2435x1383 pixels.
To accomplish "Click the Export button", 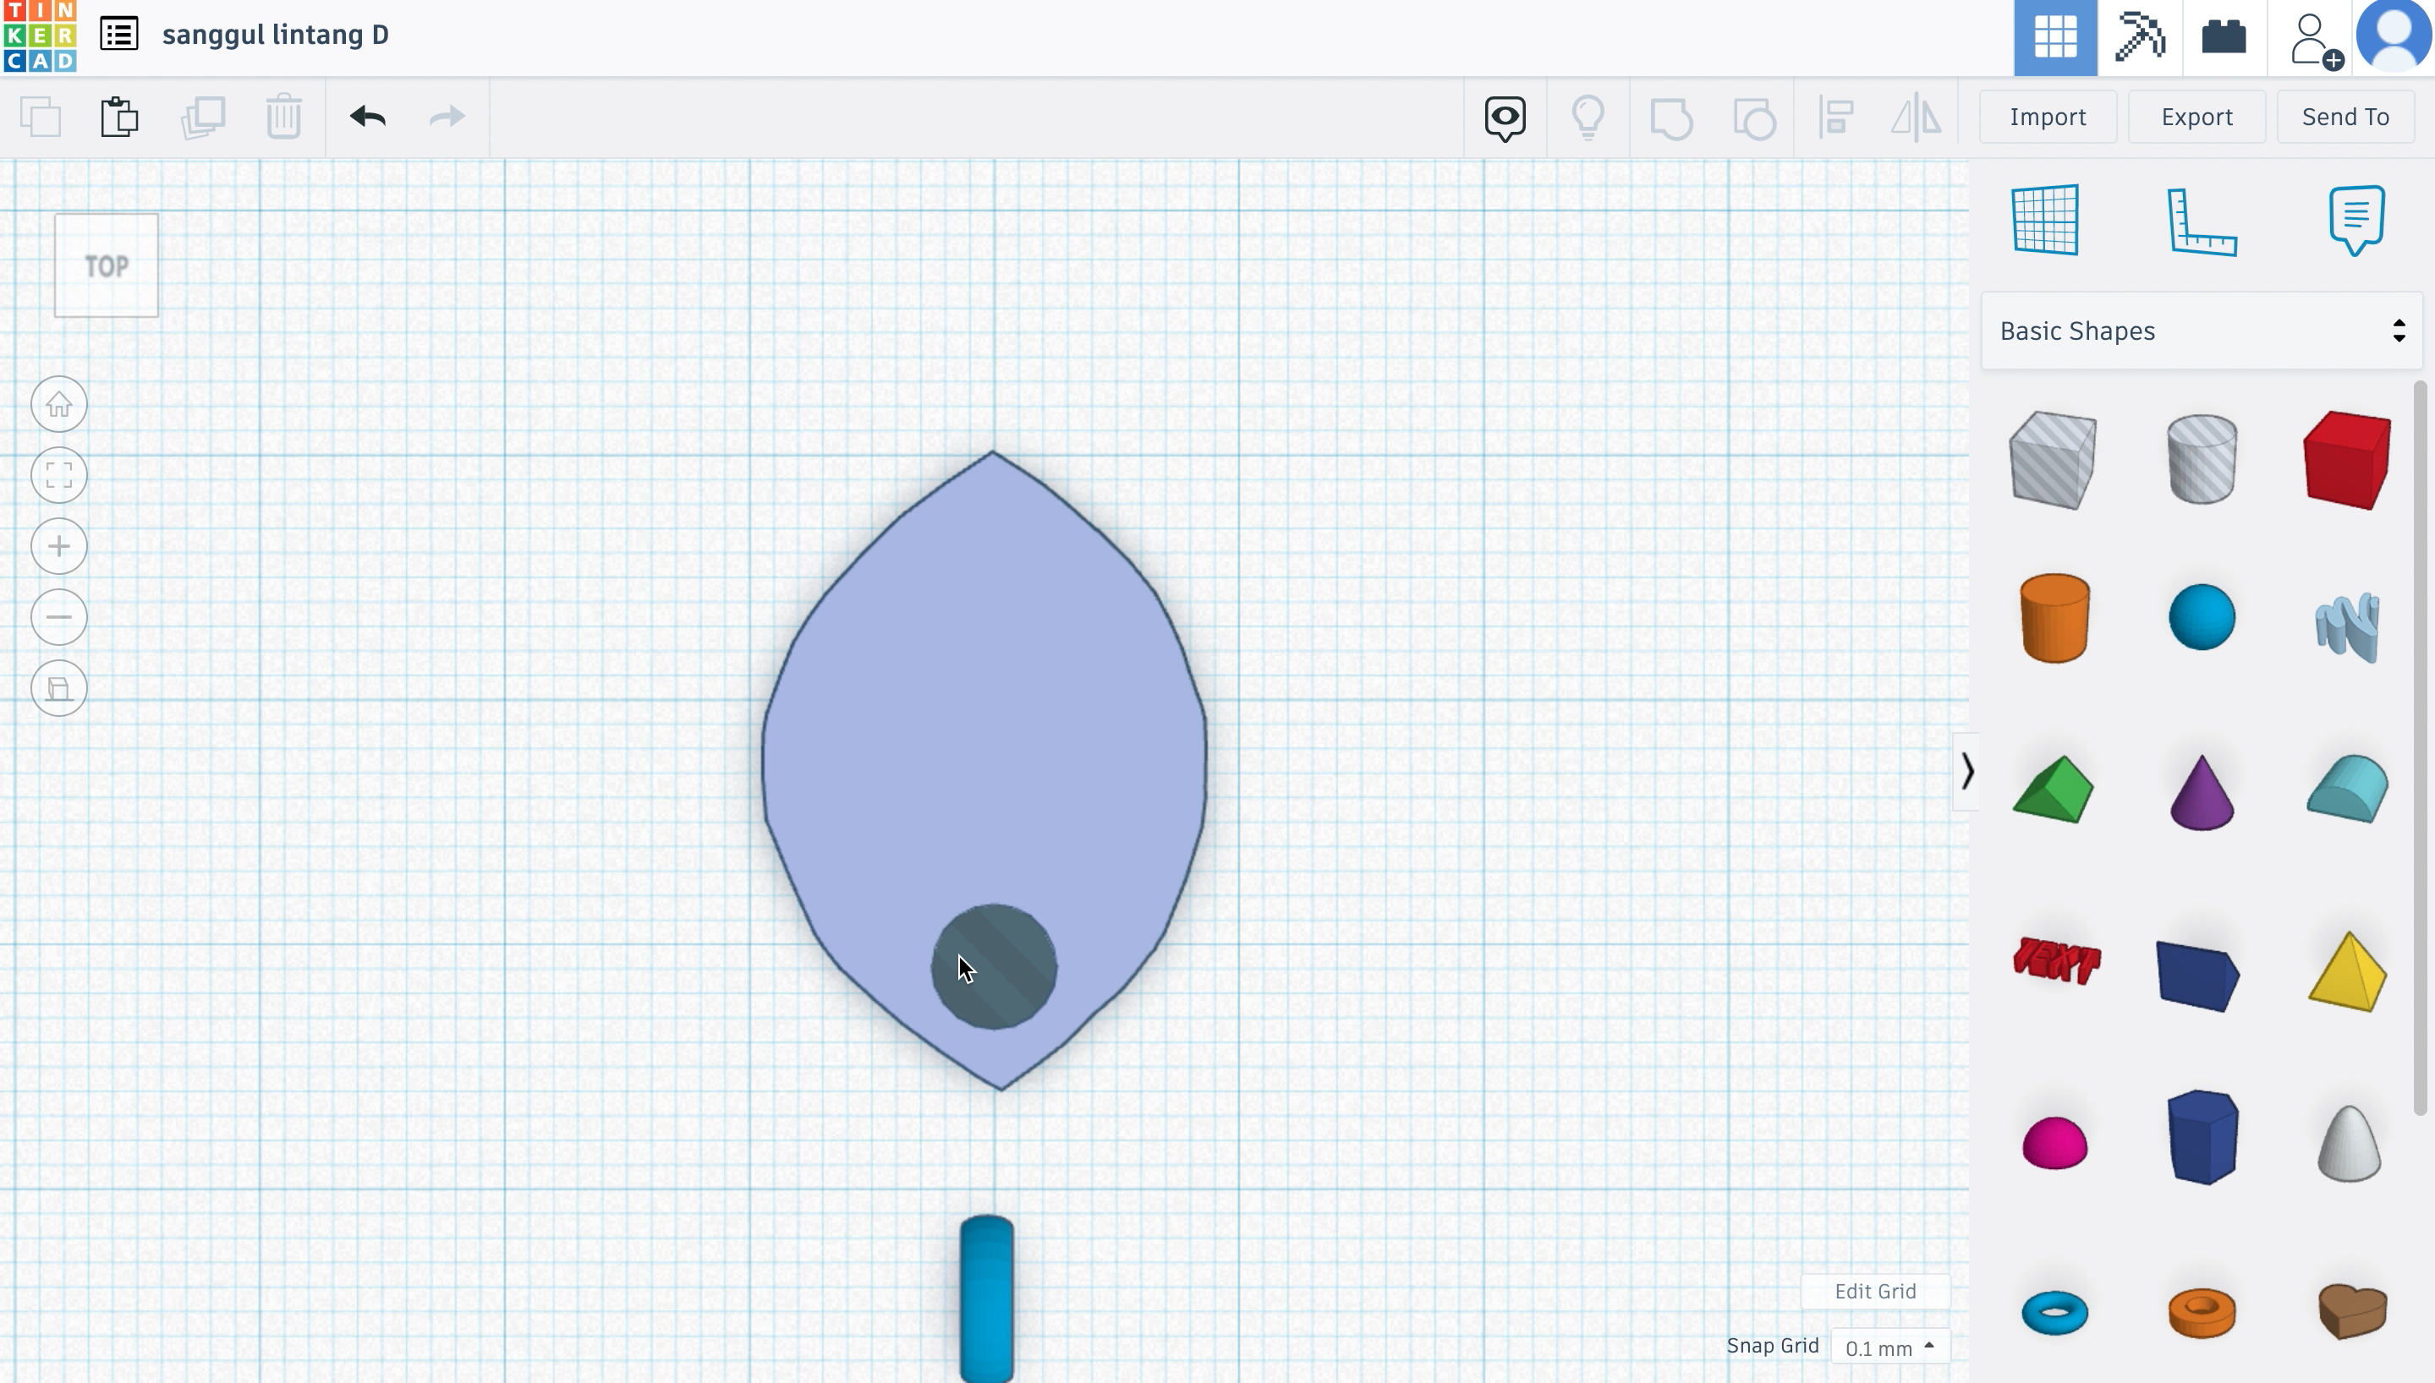I will click(2196, 117).
